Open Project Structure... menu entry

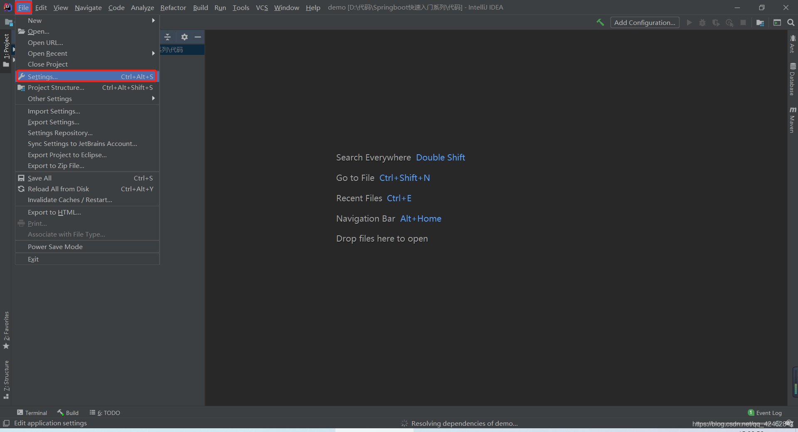[87, 87]
